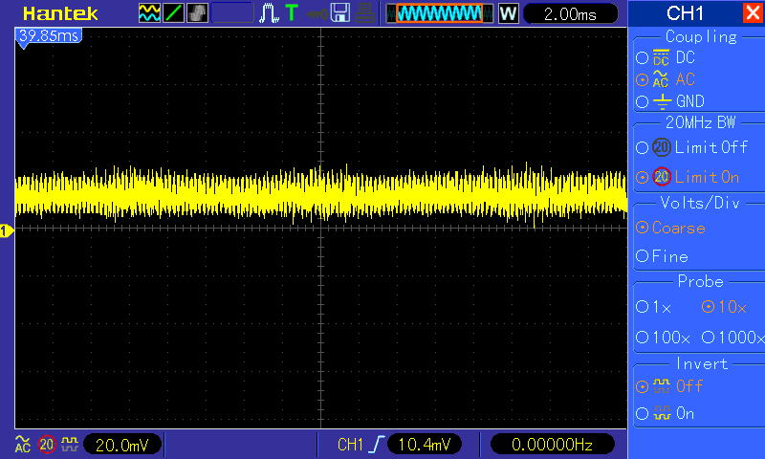Click the green diagonal line icon
Image resolution: width=765 pixels, height=459 pixels.
pos(173,13)
